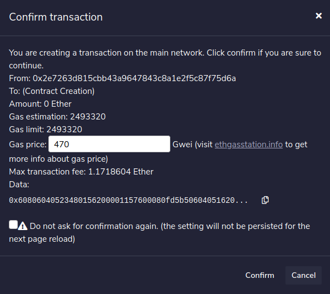Click the Gas limit value
Image resolution: width=330 pixels, height=294 pixels.
[64, 129]
